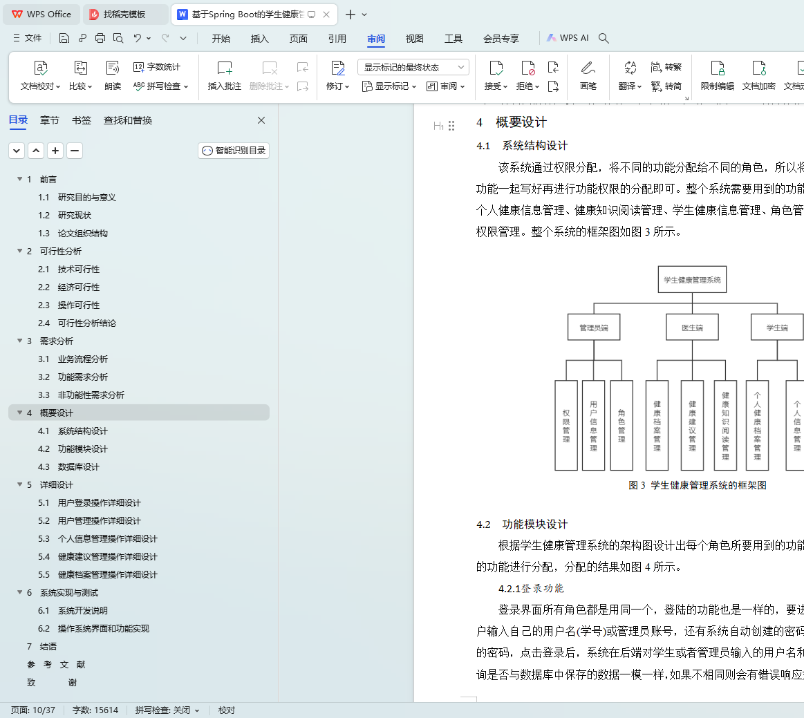Switch to 引用 ribbon tab

pos(337,39)
